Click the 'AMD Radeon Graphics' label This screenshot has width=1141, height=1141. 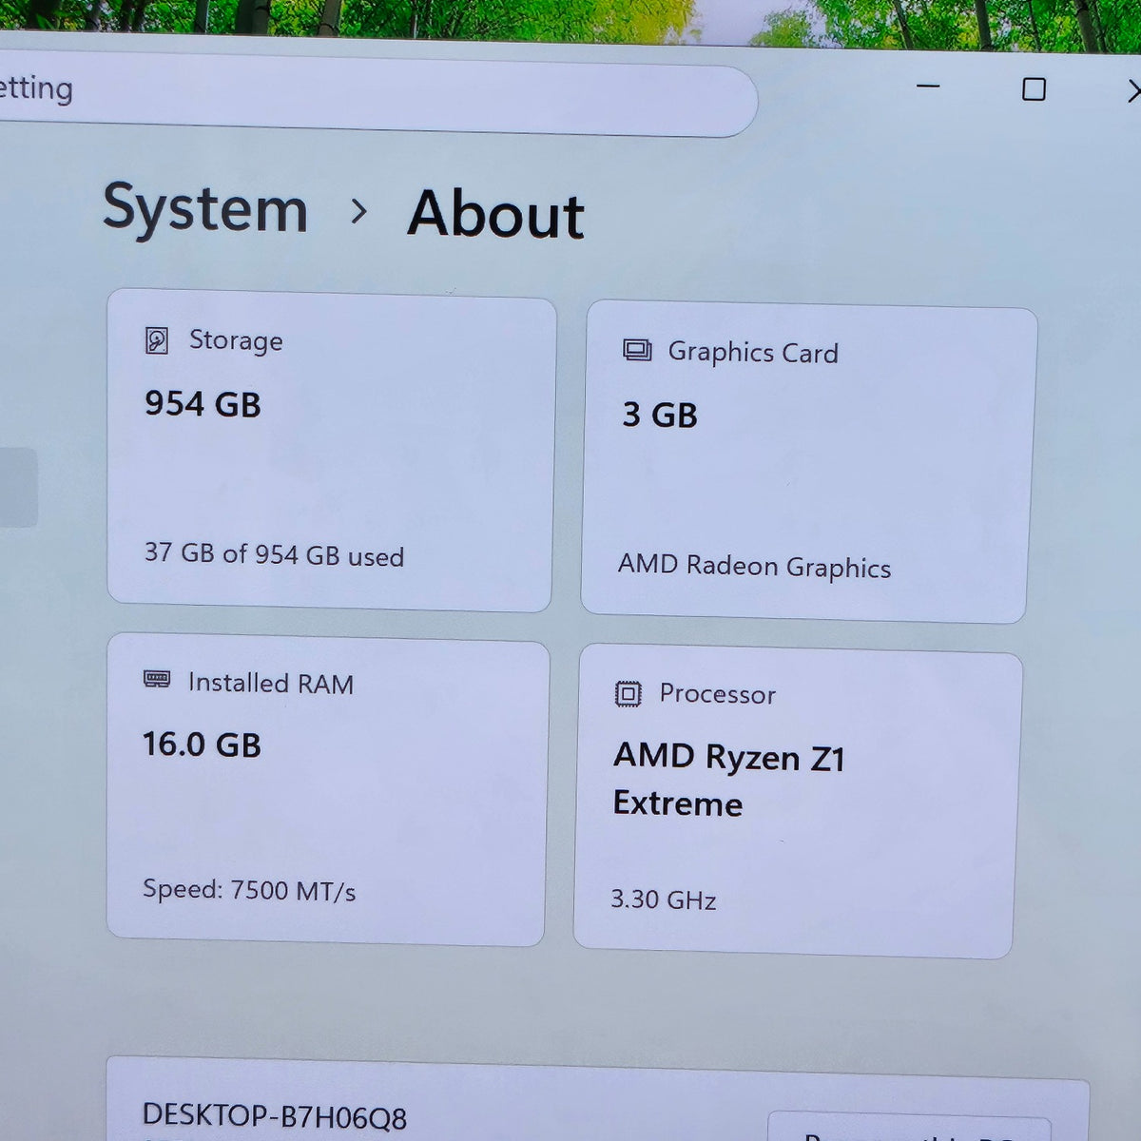pyautogui.click(x=754, y=566)
